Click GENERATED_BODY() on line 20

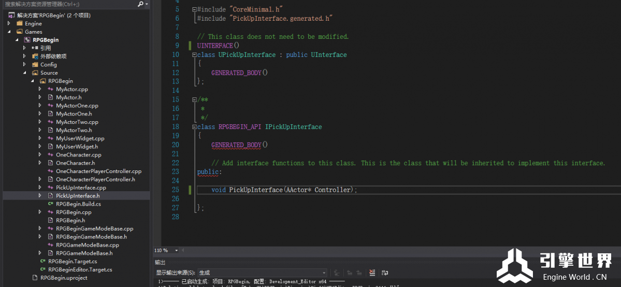tap(240, 145)
